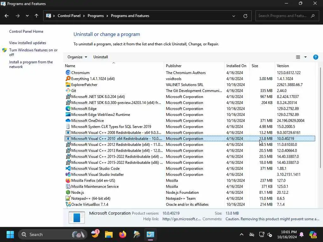This screenshot has width=323, height=242.
Task: Open Install a program from the network
Action: (x=31, y=64)
